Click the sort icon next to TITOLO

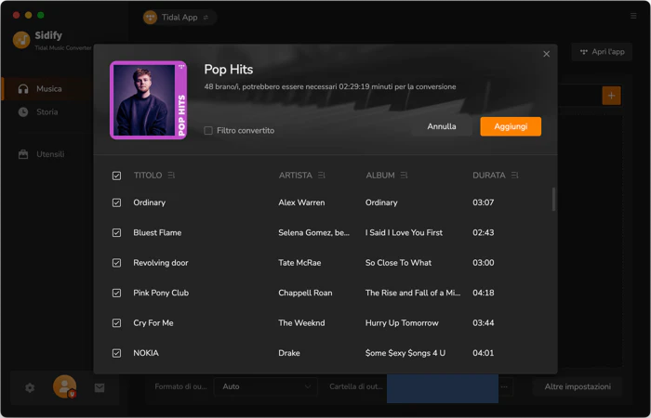point(171,176)
